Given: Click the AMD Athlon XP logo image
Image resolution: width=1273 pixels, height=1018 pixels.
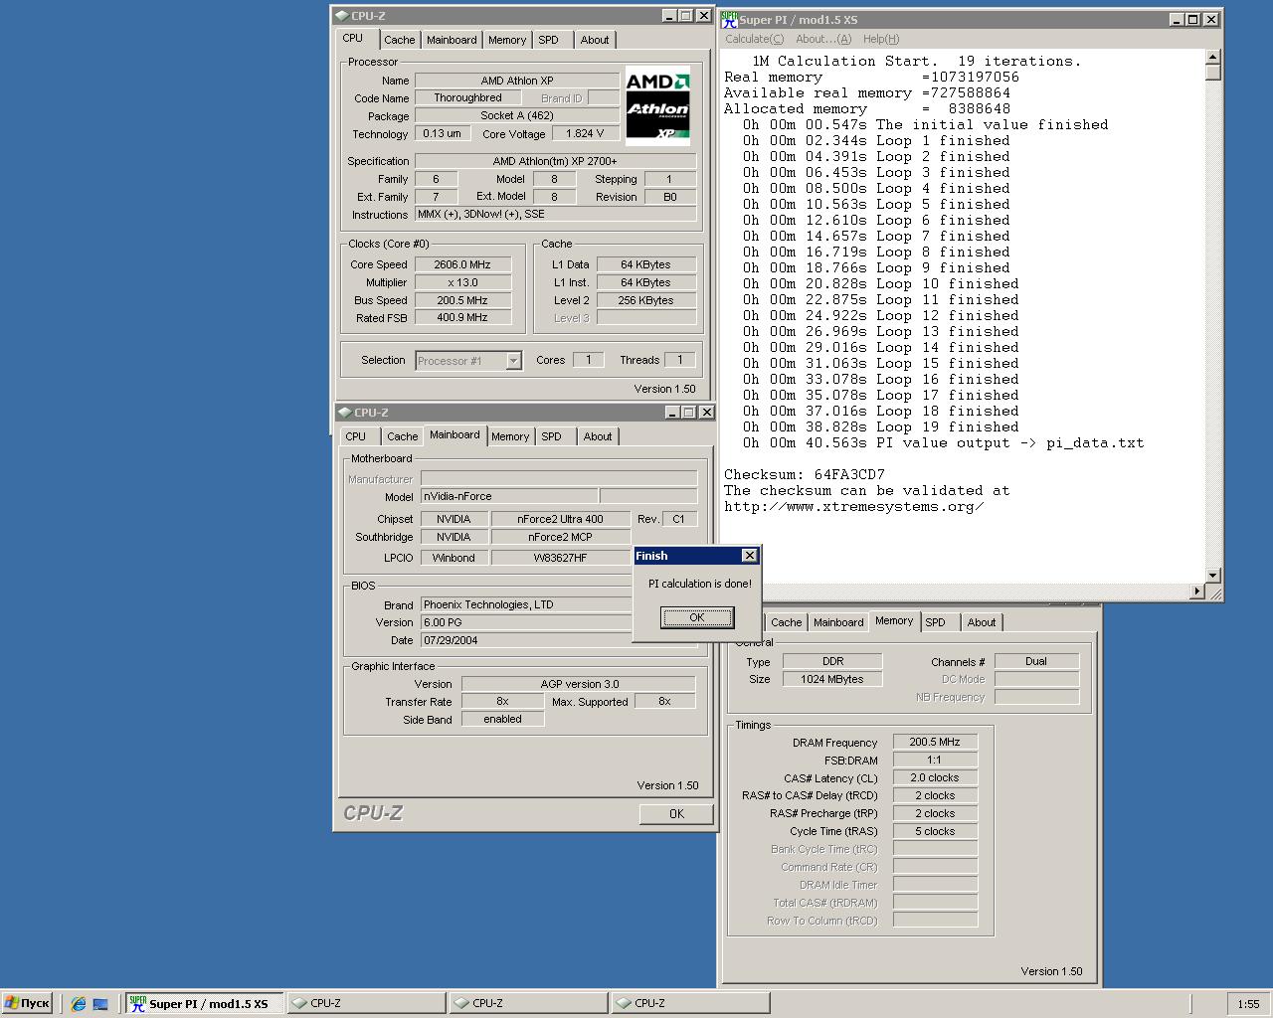Looking at the screenshot, I should point(657,105).
